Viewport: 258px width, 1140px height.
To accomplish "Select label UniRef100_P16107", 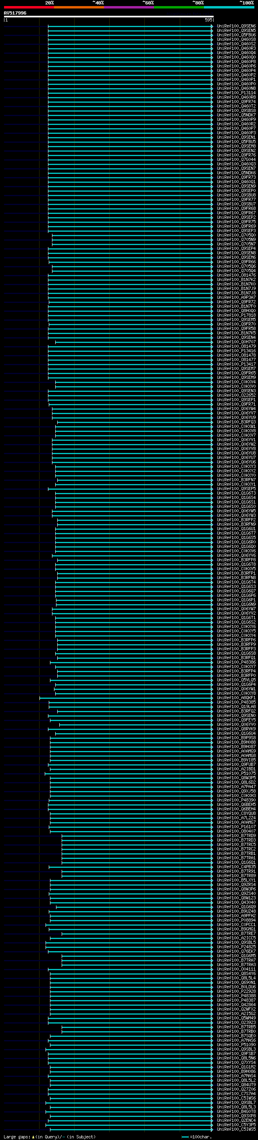I will click(236, 827).
